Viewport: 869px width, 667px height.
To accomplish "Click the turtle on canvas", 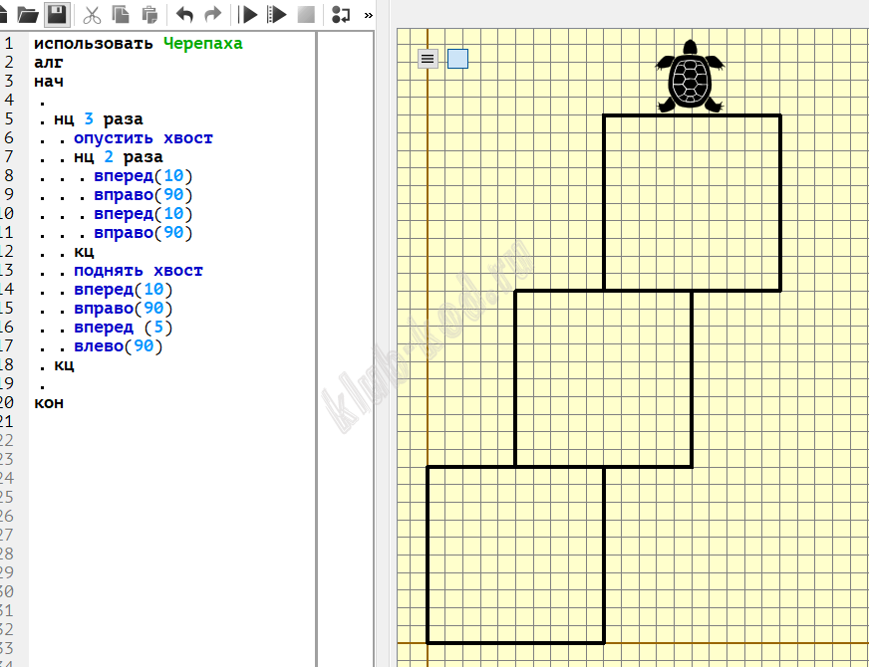I will coord(690,77).
